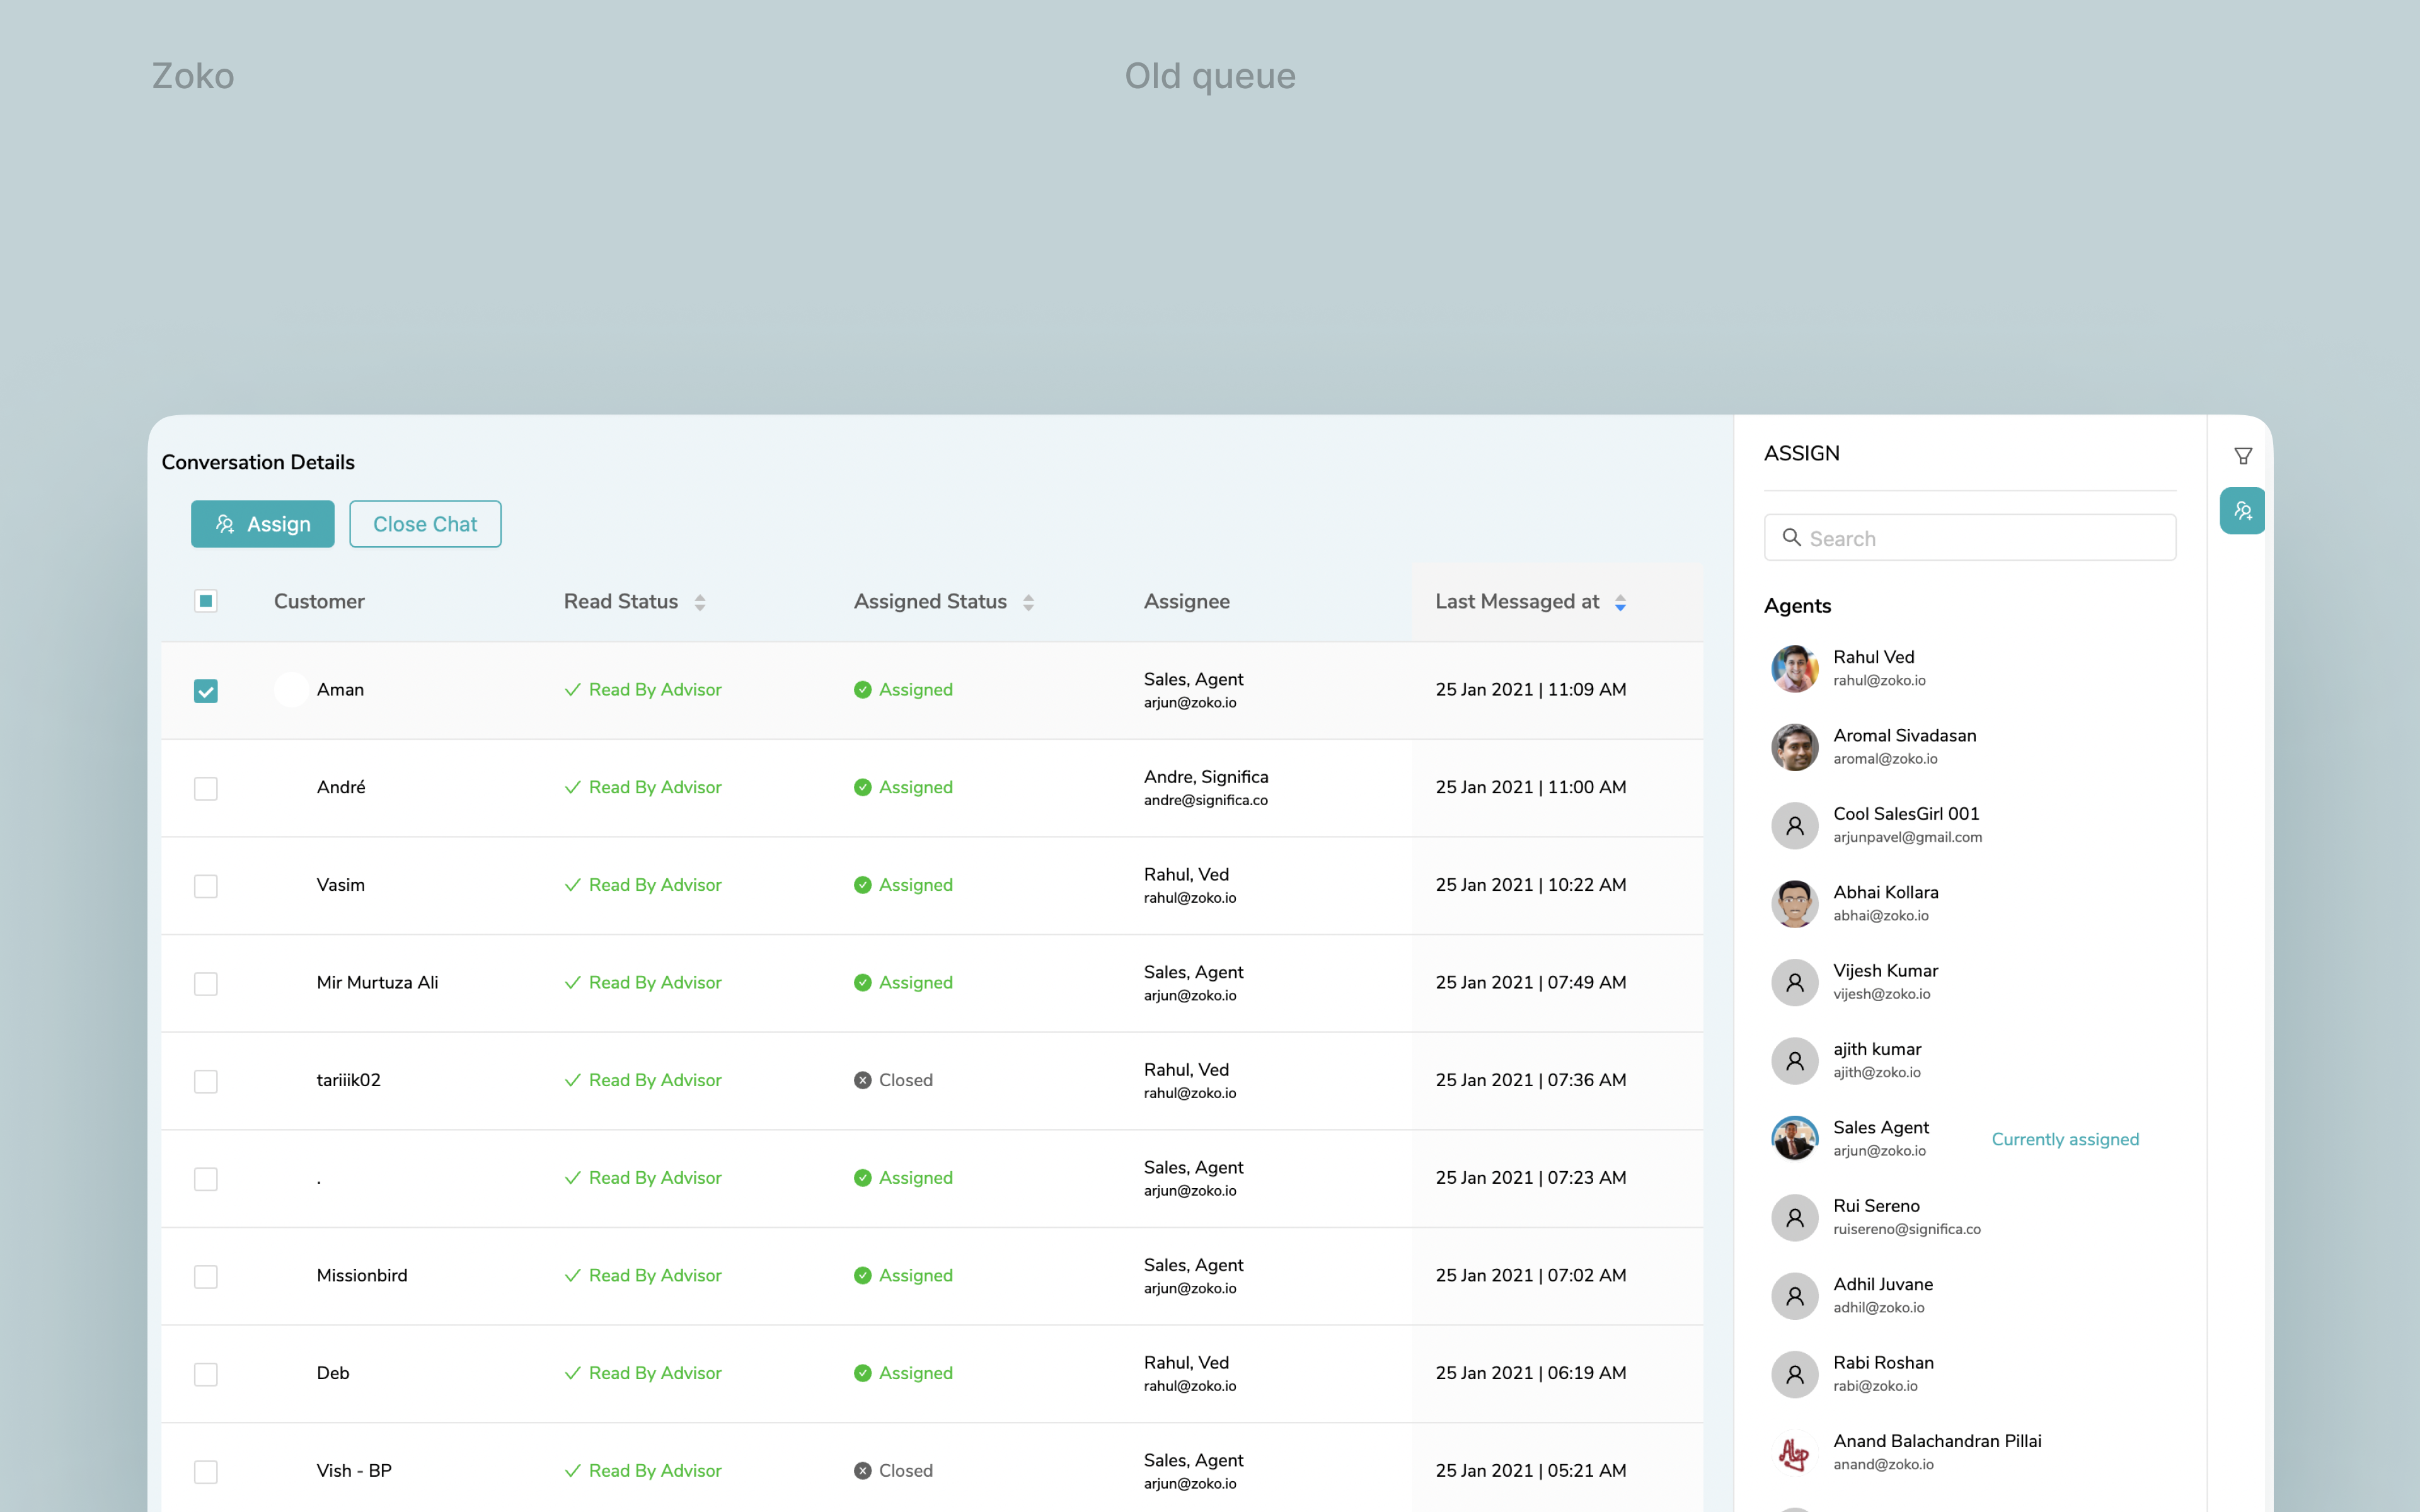Open the filter funnel icon
The width and height of the screenshot is (2420, 1512).
2243,456
